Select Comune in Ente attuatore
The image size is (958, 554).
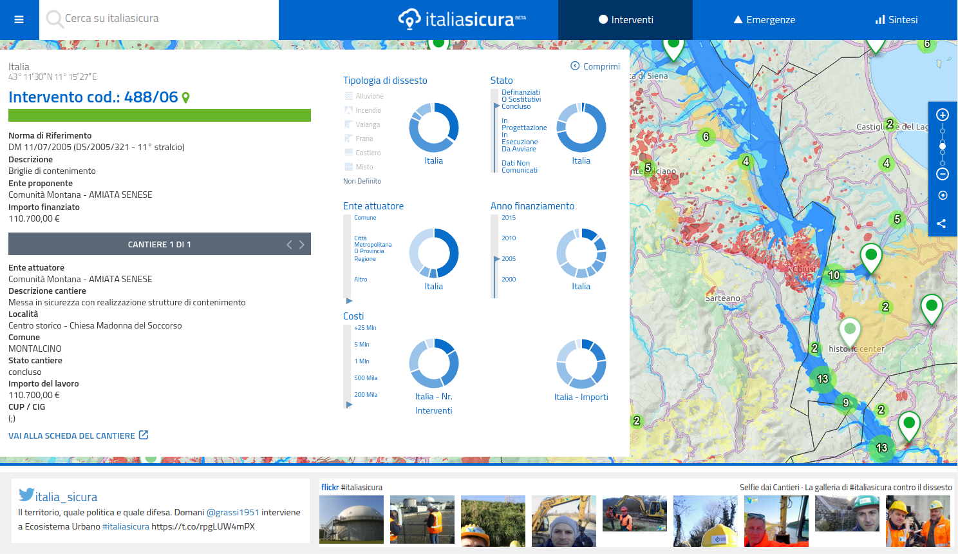(365, 218)
